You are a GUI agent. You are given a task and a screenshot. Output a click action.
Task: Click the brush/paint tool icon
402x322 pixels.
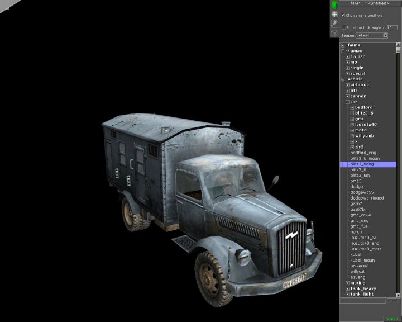334,23
